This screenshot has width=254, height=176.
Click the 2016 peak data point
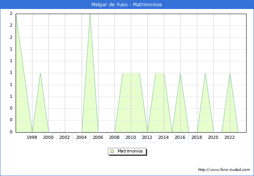[180, 73]
